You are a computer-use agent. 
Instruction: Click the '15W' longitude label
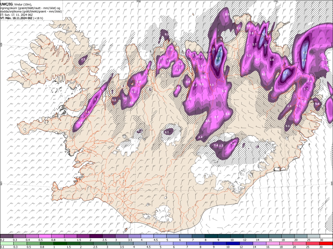click(276, 1)
